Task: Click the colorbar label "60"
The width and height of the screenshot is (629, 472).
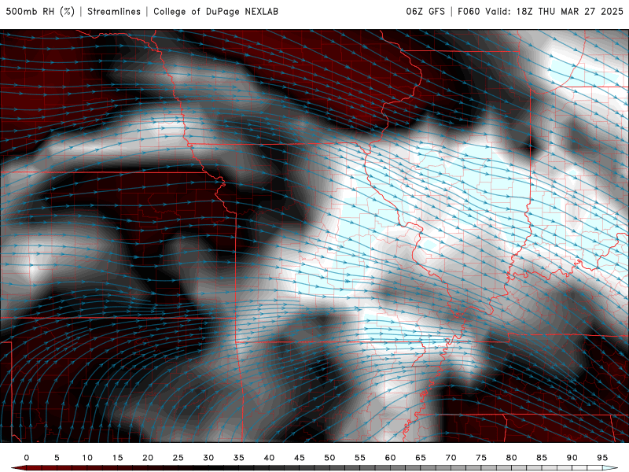Action: click(390, 458)
